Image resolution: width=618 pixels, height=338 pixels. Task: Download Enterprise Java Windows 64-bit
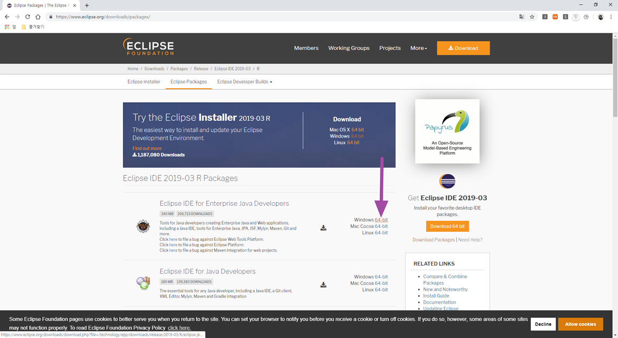381,220
